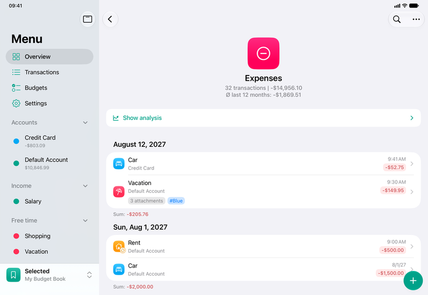Click the Budgets checklist icon

coord(16,88)
